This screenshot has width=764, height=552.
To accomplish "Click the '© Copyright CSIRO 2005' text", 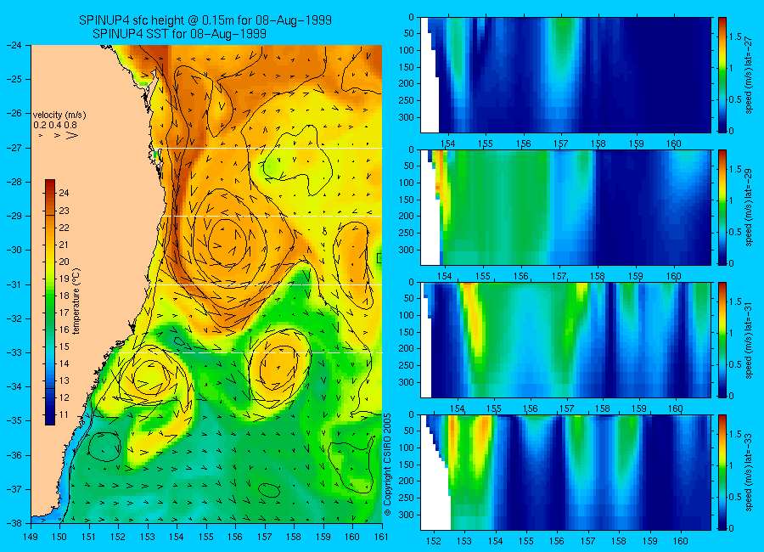I will click(x=387, y=465).
